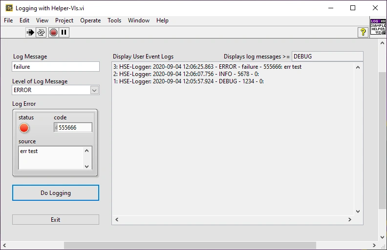Click error code field showing 555666
The width and height of the screenshot is (387, 250).
tap(75, 128)
